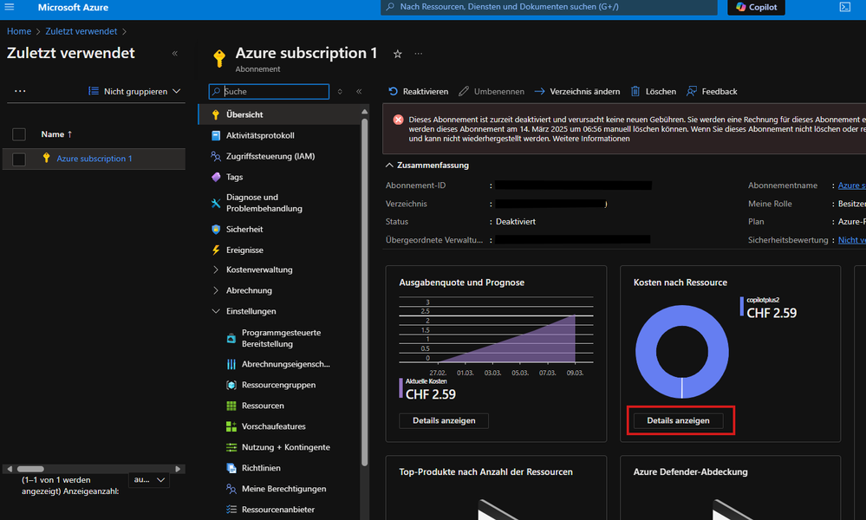Viewport: 866px width, 520px height.
Task: Click the resource menu vertical scrollbar
Action: coord(364,293)
